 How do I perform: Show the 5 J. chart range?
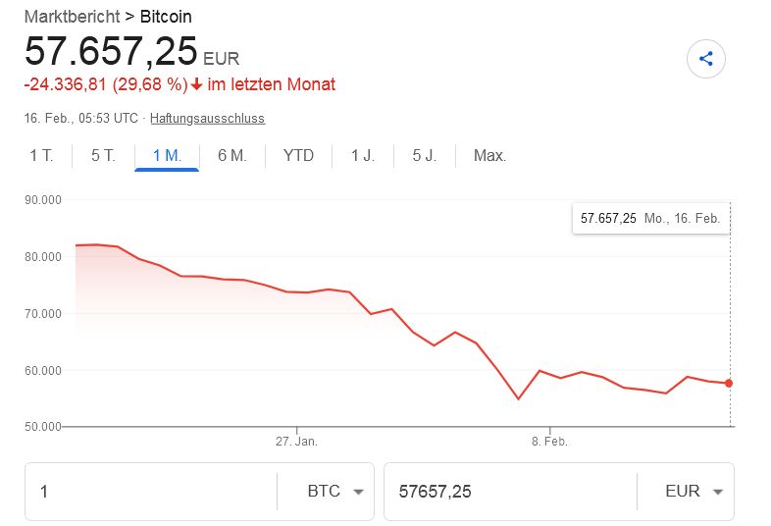click(424, 155)
